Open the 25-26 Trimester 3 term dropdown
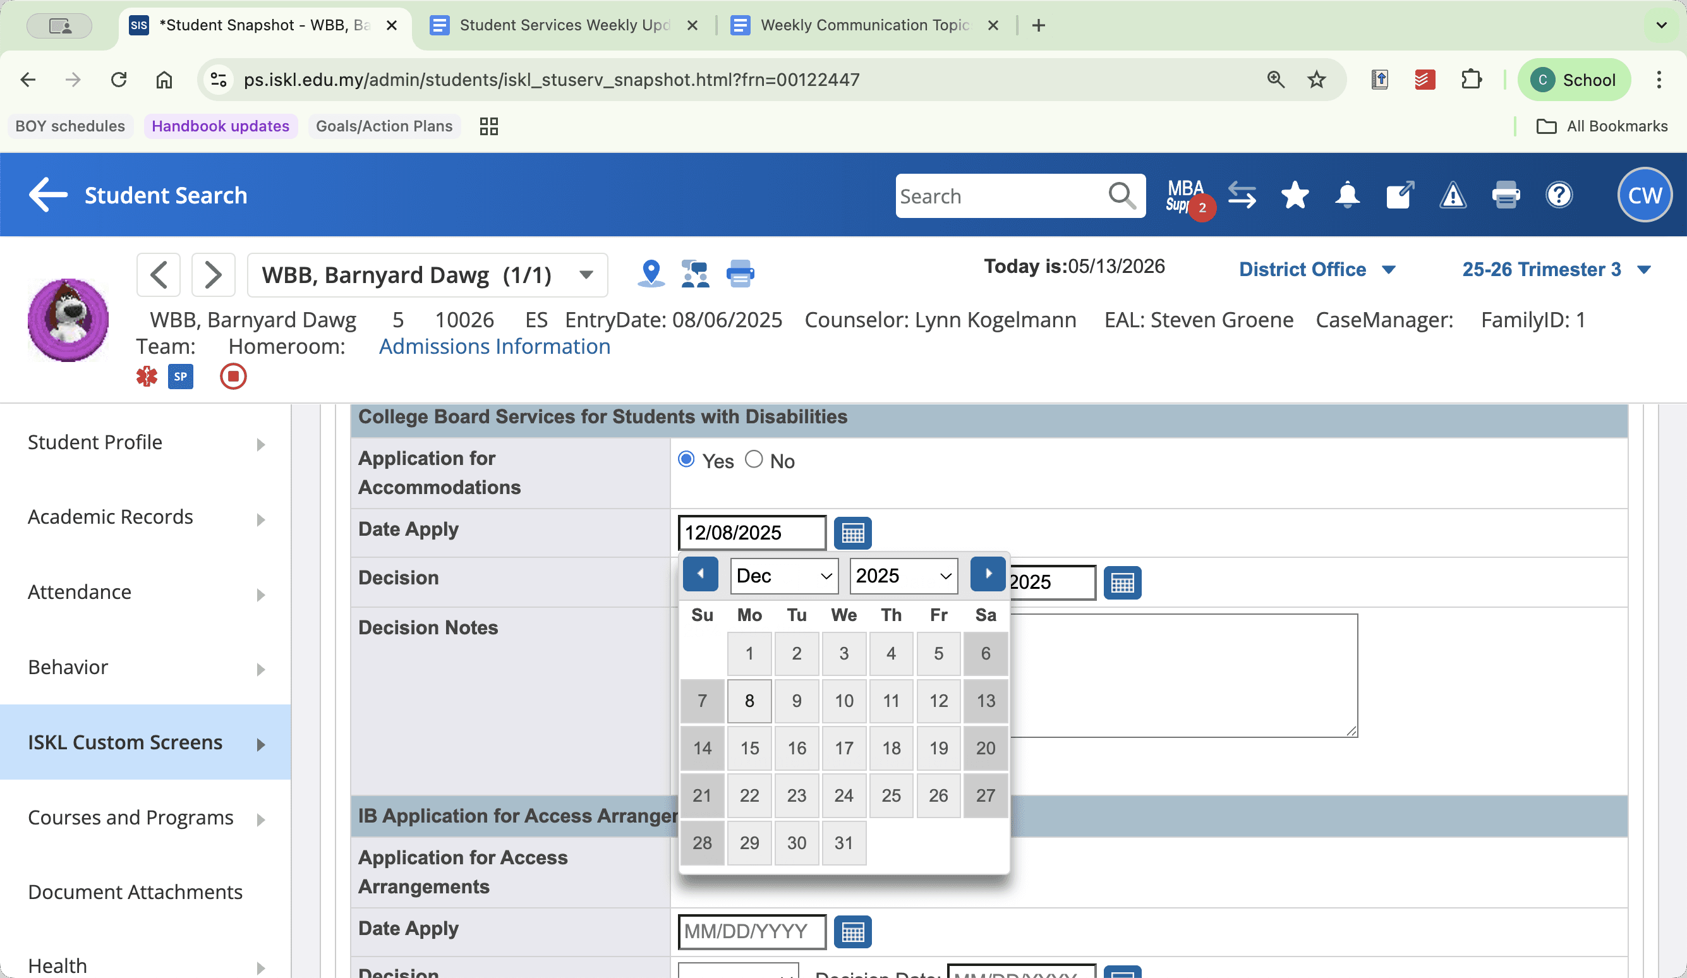The image size is (1687, 978). [1556, 269]
